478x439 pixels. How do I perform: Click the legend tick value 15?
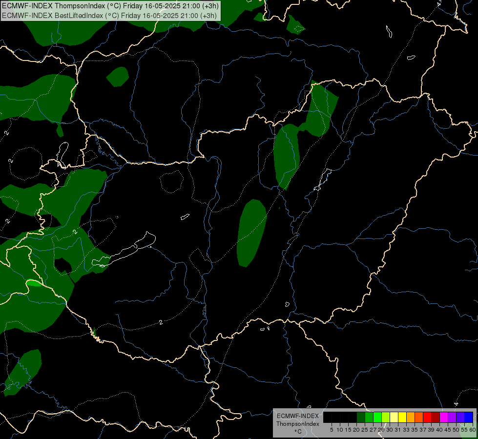pyautogui.click(x=348, y=430)
